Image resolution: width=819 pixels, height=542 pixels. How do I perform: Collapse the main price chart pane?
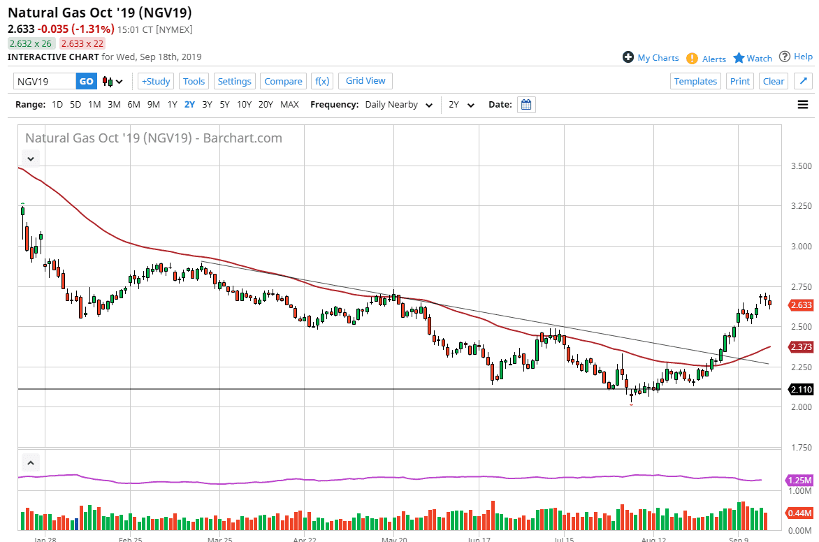[31, 159]
